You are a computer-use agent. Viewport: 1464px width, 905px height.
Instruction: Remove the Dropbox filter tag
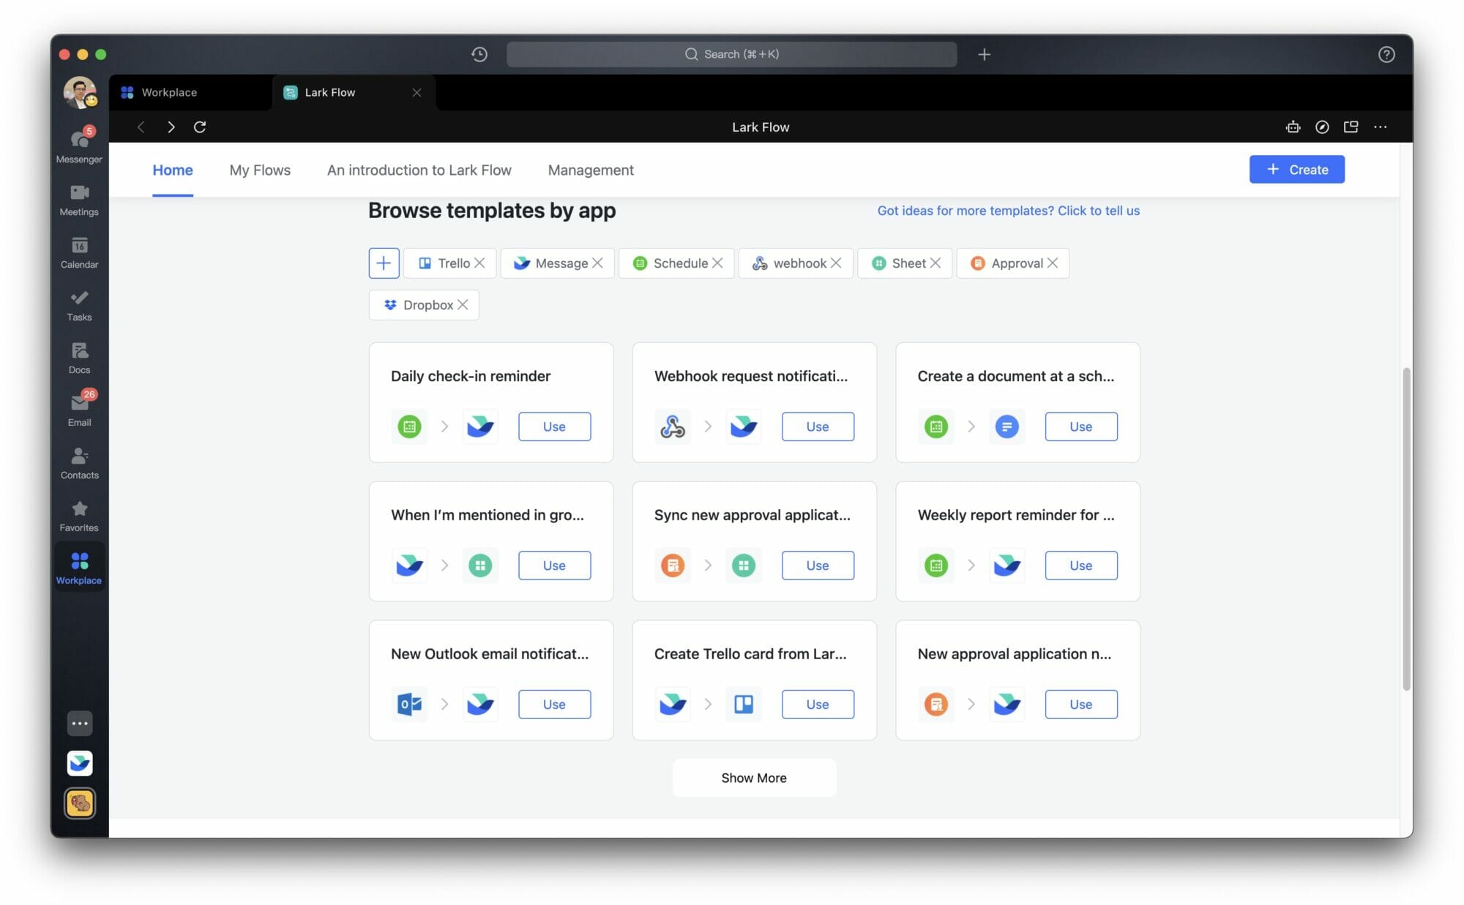point(463,304)
